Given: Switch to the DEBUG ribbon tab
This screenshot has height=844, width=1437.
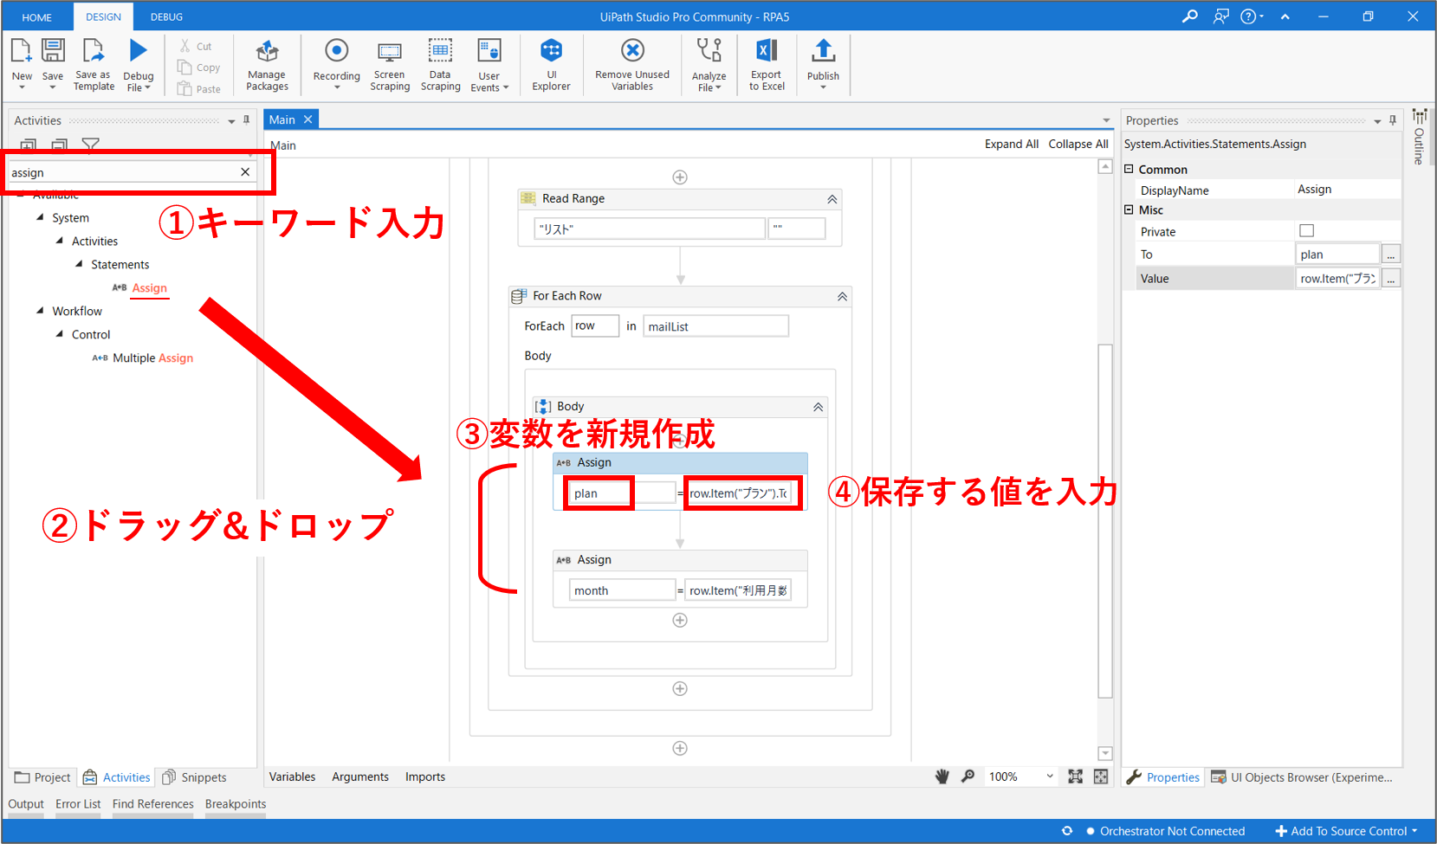Looking at the screenshot, I should [x=166, y=16].
